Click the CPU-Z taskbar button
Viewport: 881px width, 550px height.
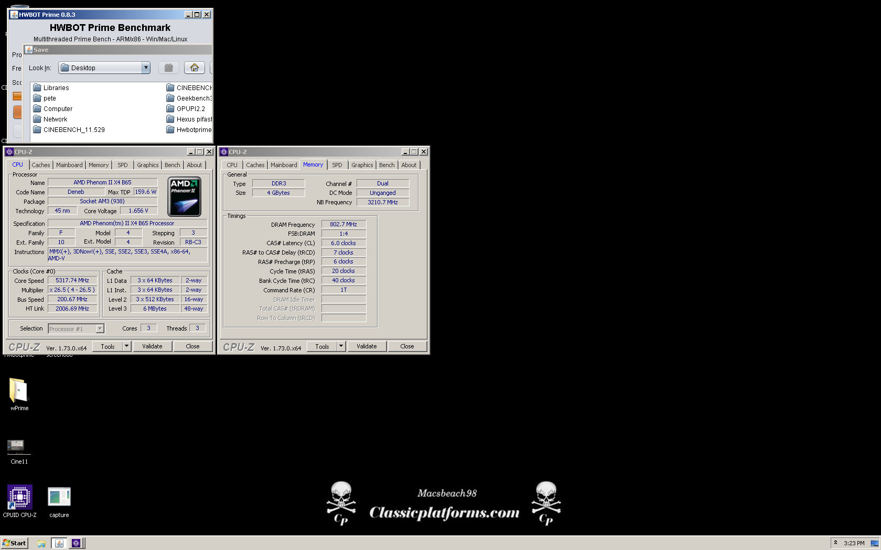[x=76, y=543]
